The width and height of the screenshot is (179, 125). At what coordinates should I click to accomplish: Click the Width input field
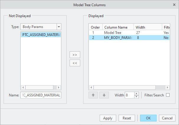pos(129,95)
